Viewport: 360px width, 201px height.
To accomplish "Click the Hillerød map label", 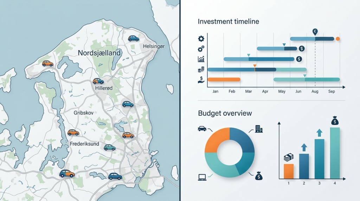I will pyautogui.click(x=104, y=88).
